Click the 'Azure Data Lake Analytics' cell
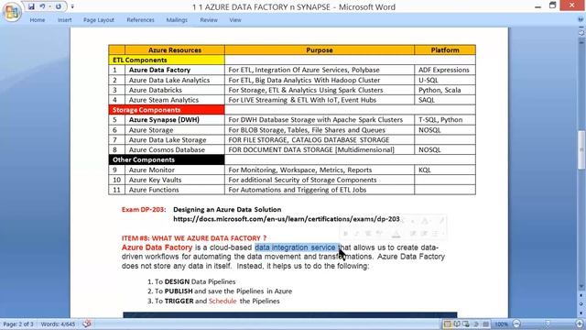The width and height of the screenshot is (586, 330). (175, 80)
